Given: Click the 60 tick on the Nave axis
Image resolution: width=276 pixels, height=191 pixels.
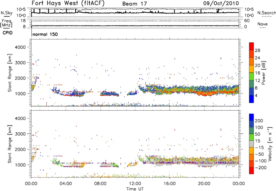Looking at the screenshot, I should click(x=247, y=21).
